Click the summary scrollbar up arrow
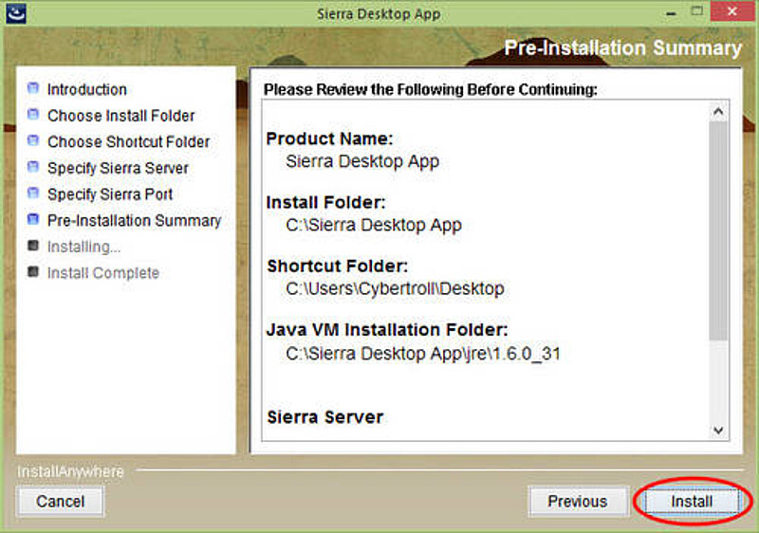Screen dimensions: 759x533 718,112
